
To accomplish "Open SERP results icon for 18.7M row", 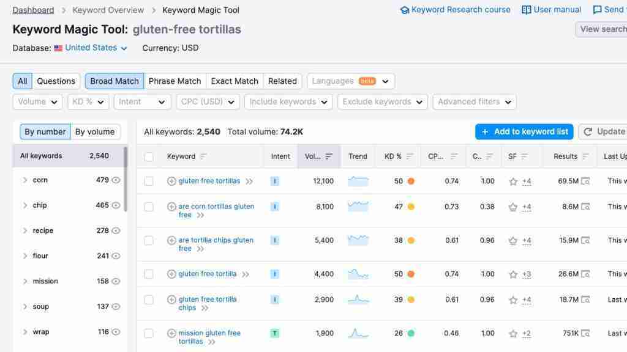I will (585, 299).
